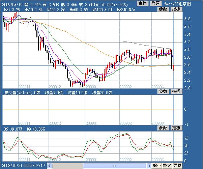Open 參數 settings for the volume panel
Image resolution: width=203 pixels, height=169 pixels.
163,91
